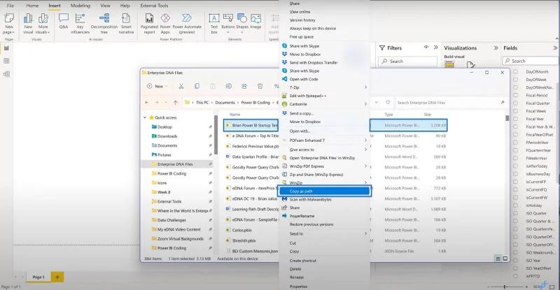Open the New dropdown in Explorer
560x290 pixels.
point(157,86)
